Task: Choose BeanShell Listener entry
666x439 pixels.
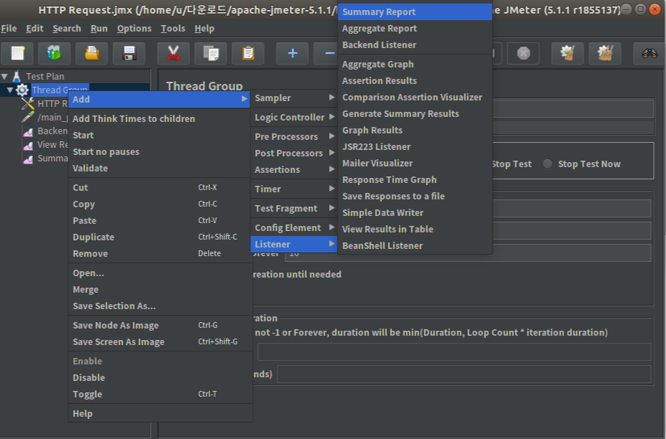Action: [x=415, y=245]
